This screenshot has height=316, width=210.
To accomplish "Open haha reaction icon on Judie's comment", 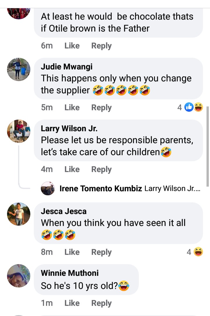I will [x=199, y=107].
